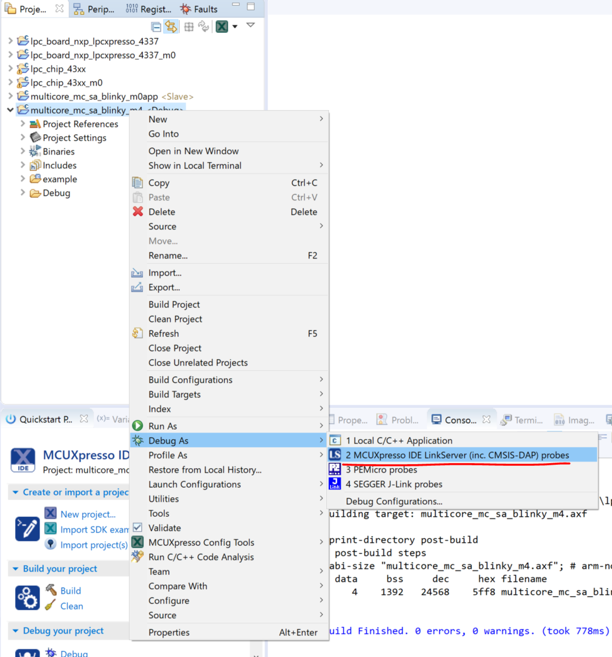Image resolution: width=612 pixels, height=657 pixels.
Task: Collapse Create or import a project section
Action: (15, 492)
